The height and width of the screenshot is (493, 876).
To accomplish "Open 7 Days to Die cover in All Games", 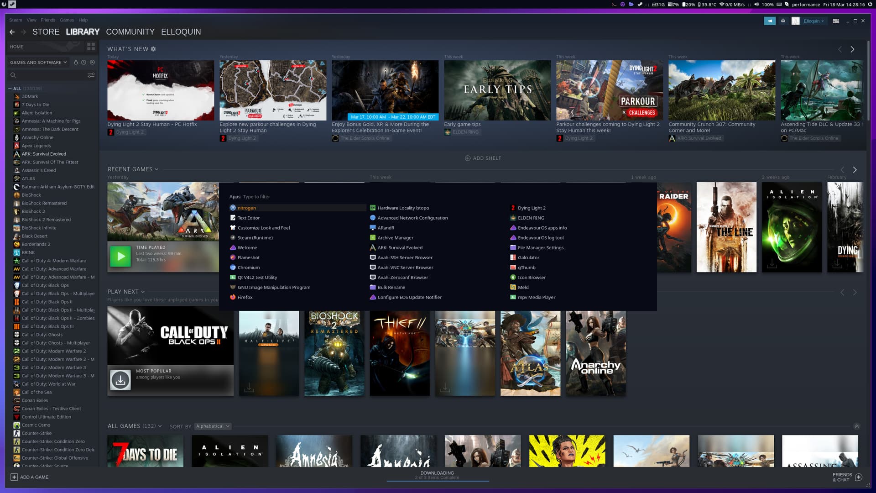I will (x=145, y=451).
